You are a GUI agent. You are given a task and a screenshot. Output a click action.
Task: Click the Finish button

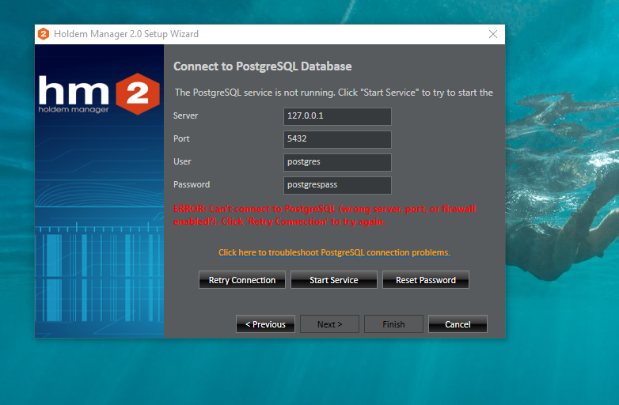[x=393, y=324]
